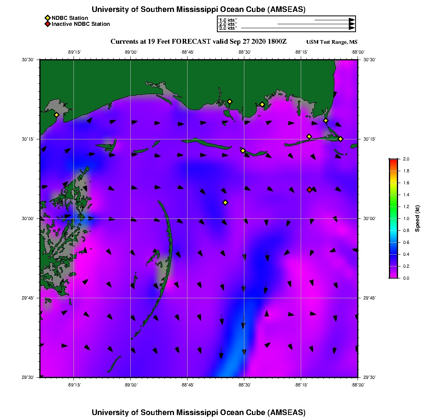
Task: Click the red top of the speed color bar
Action: (x=393, y=161)
